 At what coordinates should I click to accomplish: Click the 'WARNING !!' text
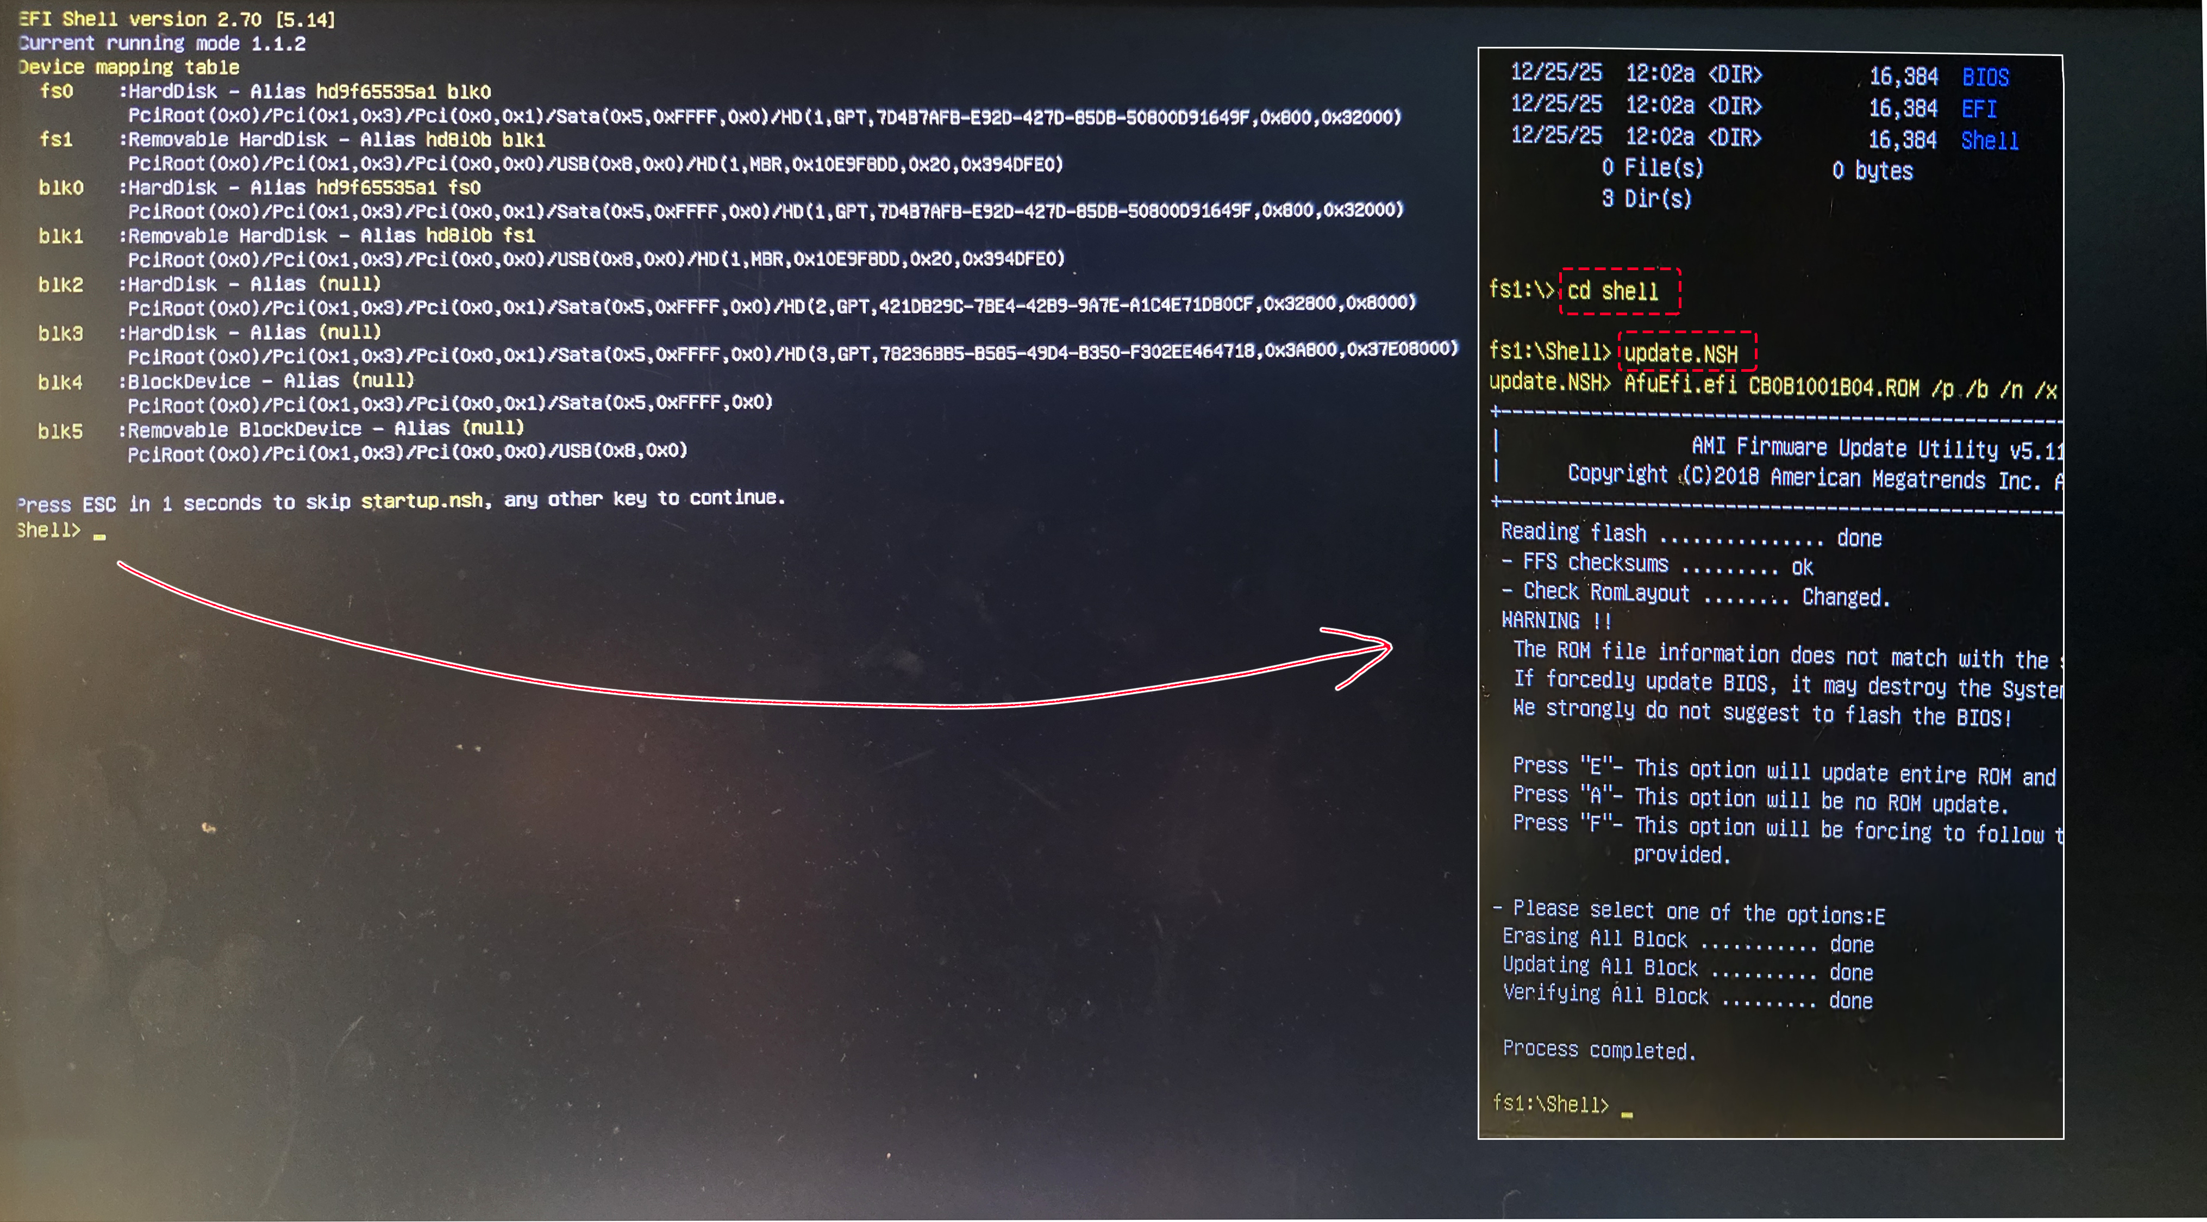(x=1555, y=620)
